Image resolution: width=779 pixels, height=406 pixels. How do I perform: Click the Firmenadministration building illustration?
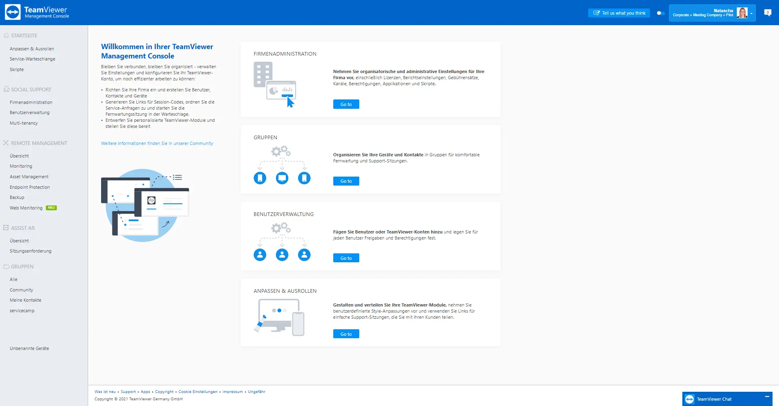click(x=275, y=84)
